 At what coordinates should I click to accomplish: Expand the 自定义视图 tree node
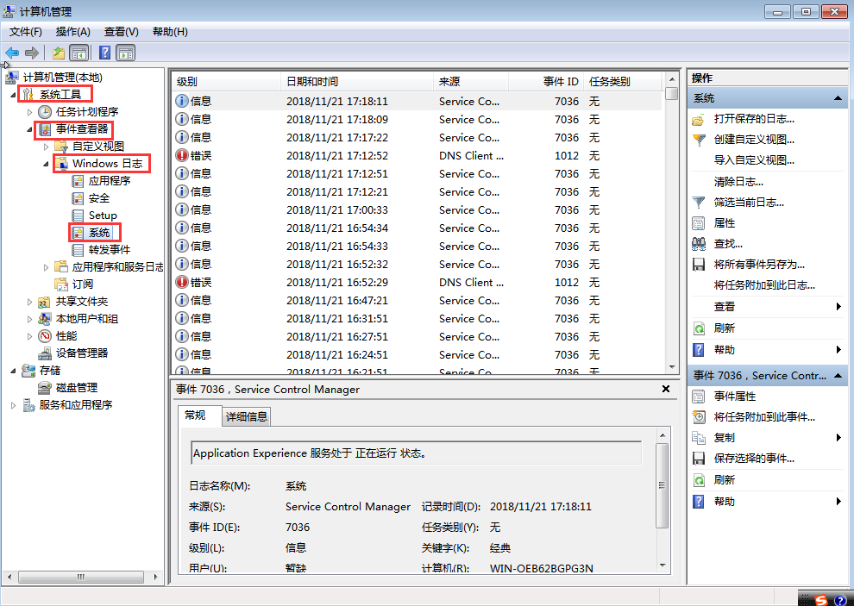[x=47, y=147]
